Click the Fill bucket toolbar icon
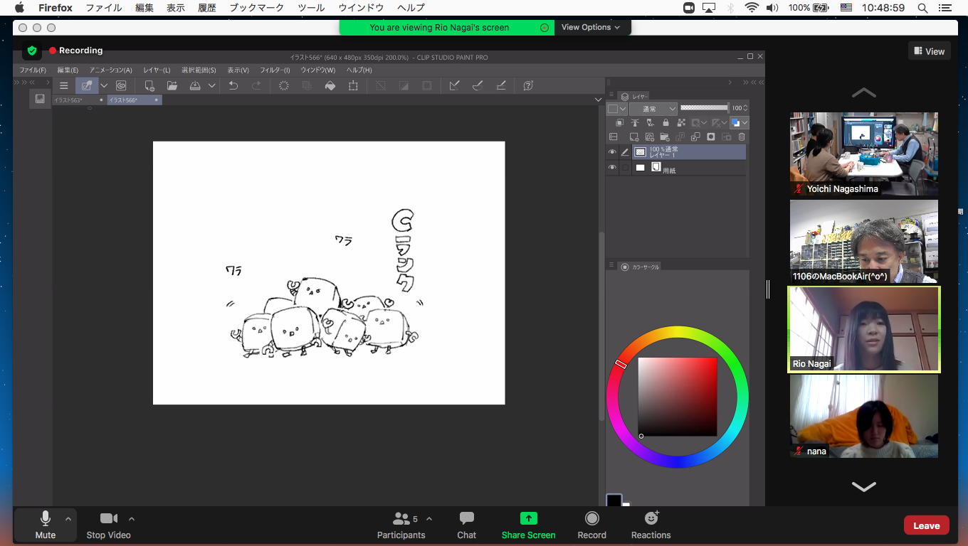The width and height of the screenshot is (968, 546). [330, 85]
